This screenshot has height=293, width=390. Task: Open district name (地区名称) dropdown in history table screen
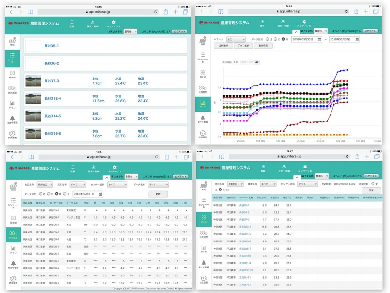[45, 185]
